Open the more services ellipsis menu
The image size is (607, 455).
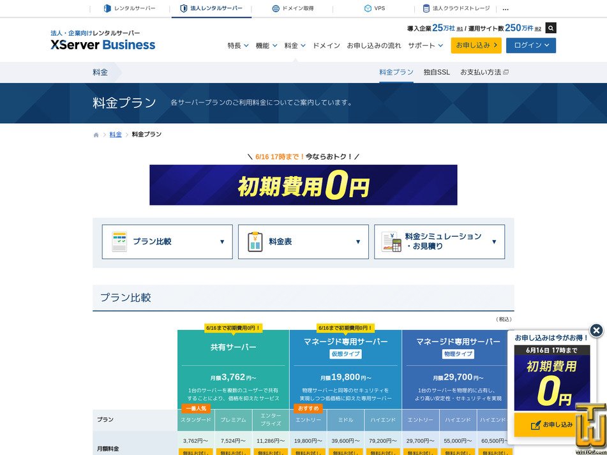tap(505, 9)
